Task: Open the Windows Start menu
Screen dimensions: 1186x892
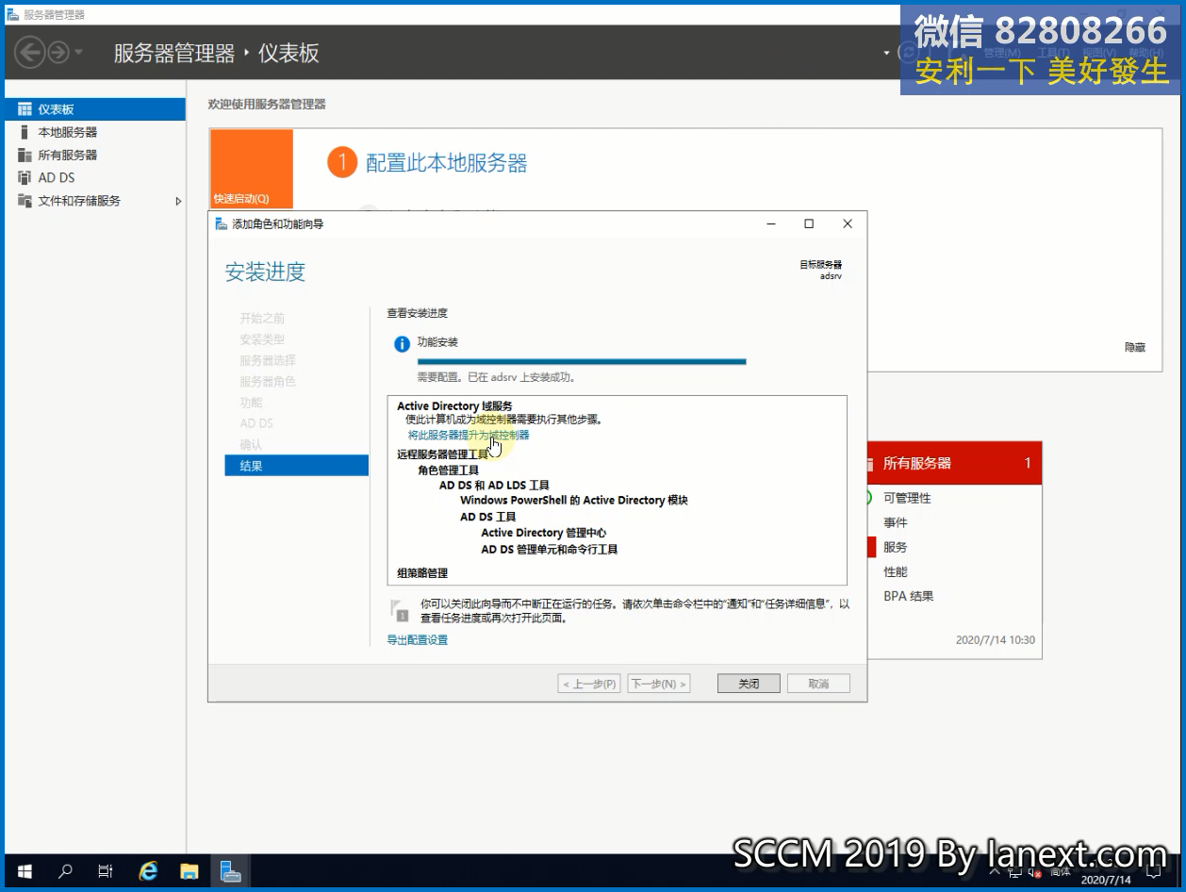Action: (25, 872)
